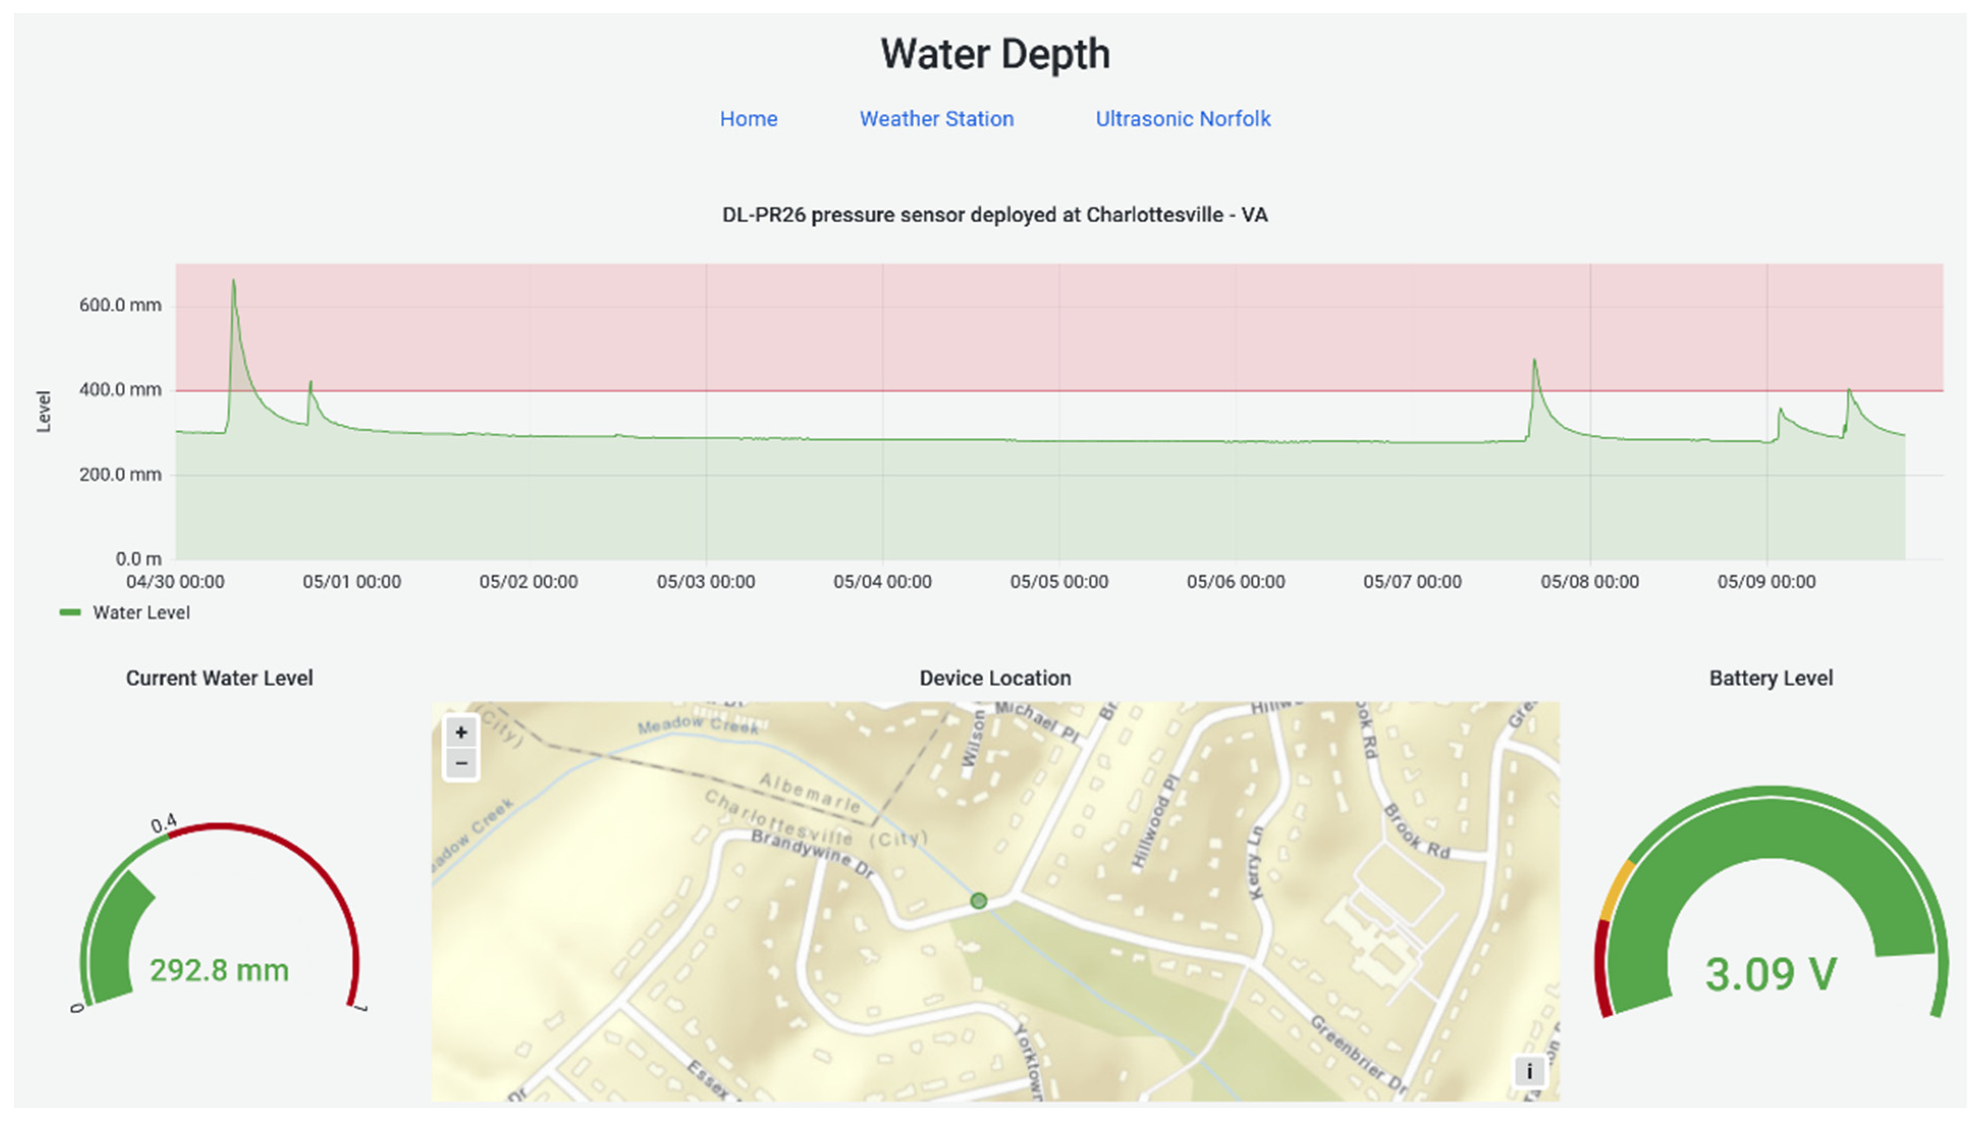Viewport: 1973px width, 1121px height.
Task: Click the green device marker on map
Action: [978, 900]
